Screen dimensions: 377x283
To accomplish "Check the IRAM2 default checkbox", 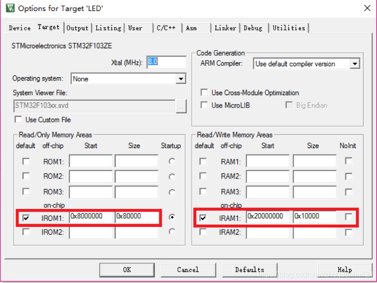I will (x=203, y=232).
